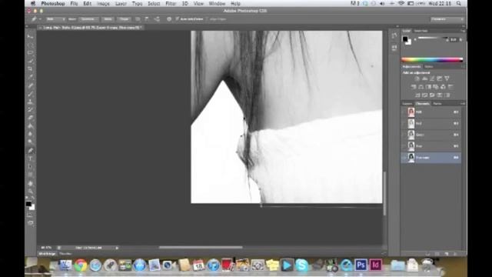Image resolution: width=492 pixels, height=277 pixels.
Task: Select the Gradient tool
Action: click(x=31, y=126)
